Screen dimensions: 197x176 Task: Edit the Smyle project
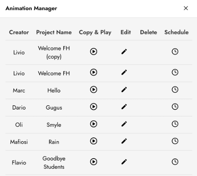[x=124, y=124]
